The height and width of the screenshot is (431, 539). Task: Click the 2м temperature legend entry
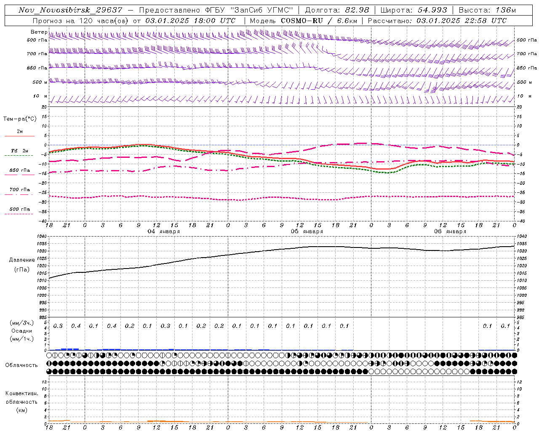(20, 131)
